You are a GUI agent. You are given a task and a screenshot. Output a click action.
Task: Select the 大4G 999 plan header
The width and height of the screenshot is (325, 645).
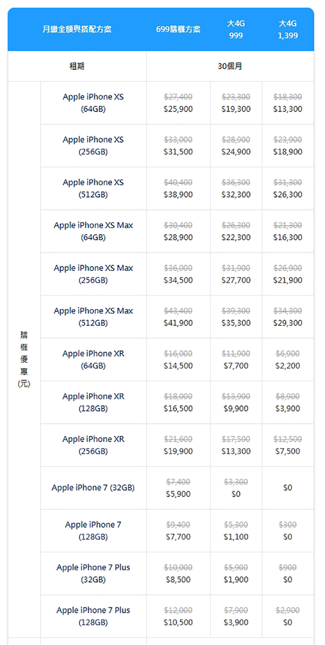(x=236, y=29)
